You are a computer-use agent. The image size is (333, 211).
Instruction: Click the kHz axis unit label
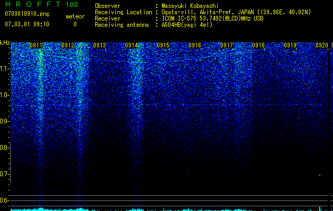5,43
